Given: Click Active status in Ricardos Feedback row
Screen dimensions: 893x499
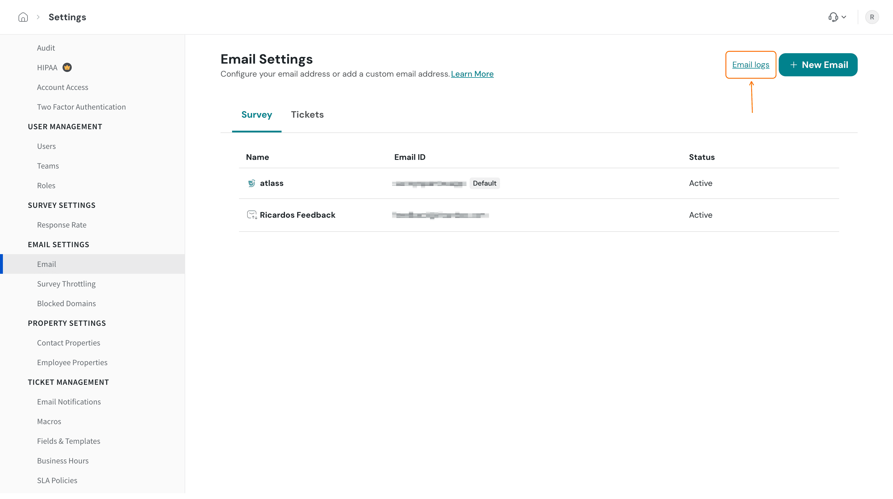Looking at the screenshot, I should [701, 215].
